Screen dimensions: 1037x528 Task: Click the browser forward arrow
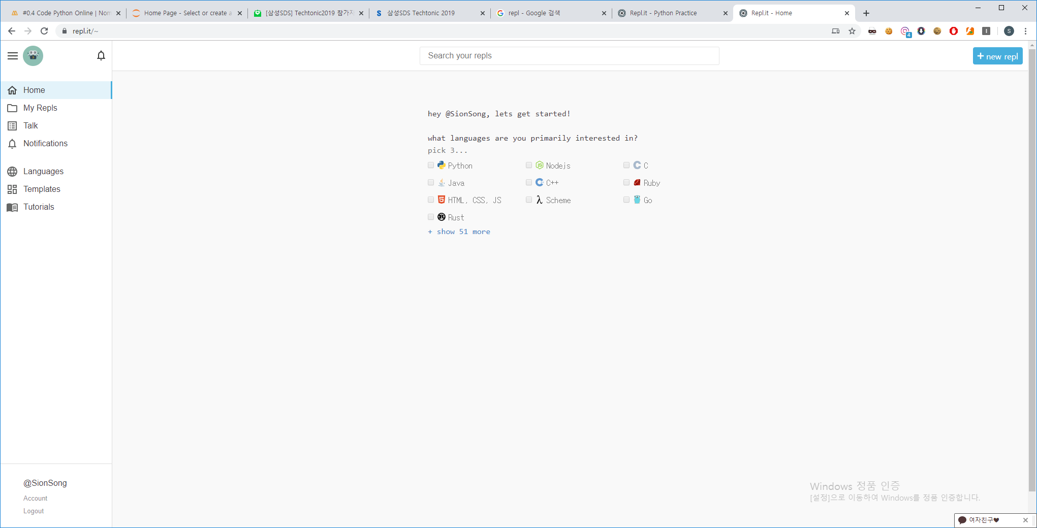(28, 31)
